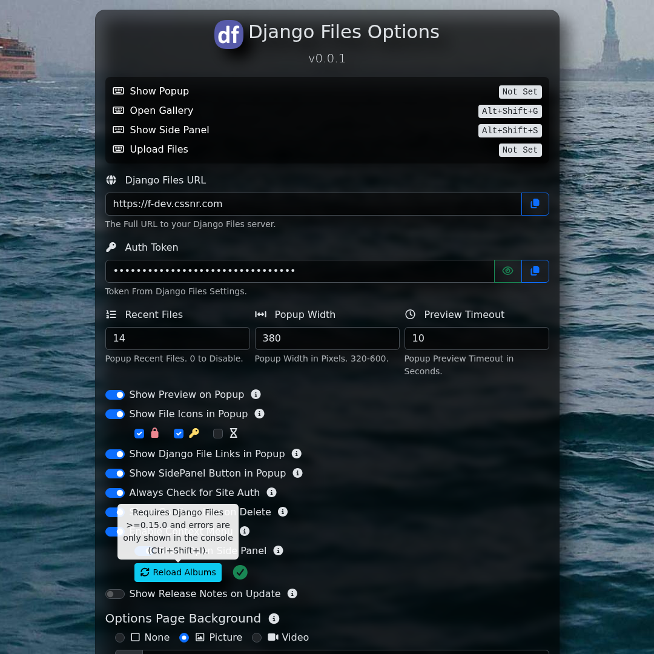
Task: Toggle Show Preview on Popup switch
Action: click(x=115, y=395)
